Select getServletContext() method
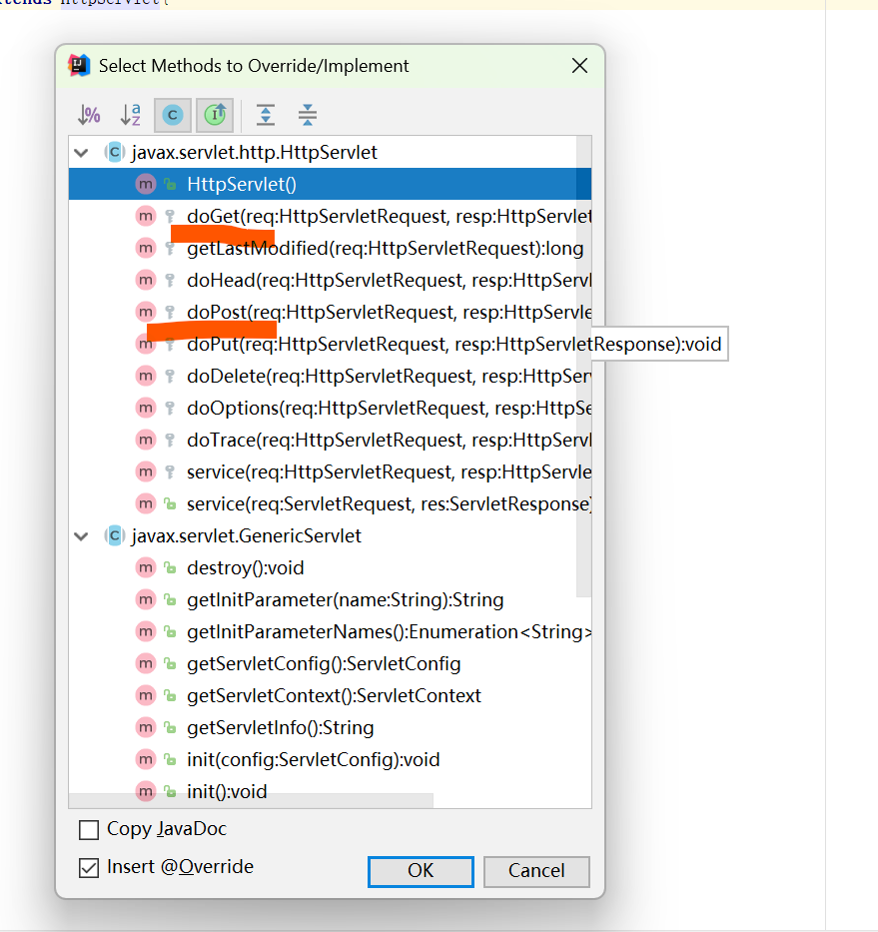Viewport: 878px width, 932px height. tap(330, 695)
